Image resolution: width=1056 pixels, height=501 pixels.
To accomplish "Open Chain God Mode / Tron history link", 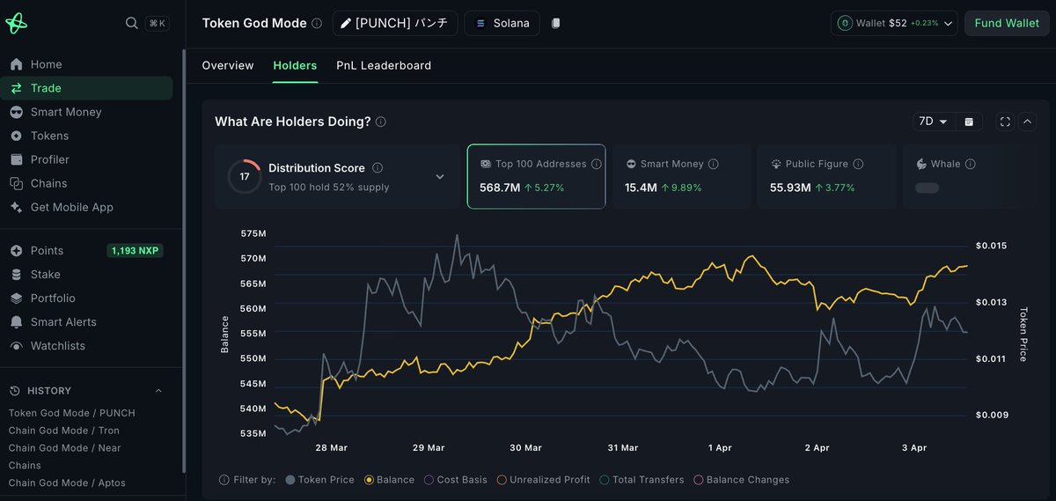I will [x=63, y=431].
